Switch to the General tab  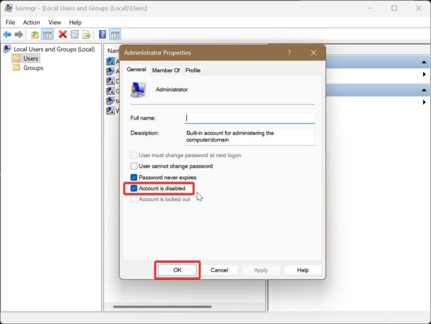pyautogui.click(x=136, y=70)
